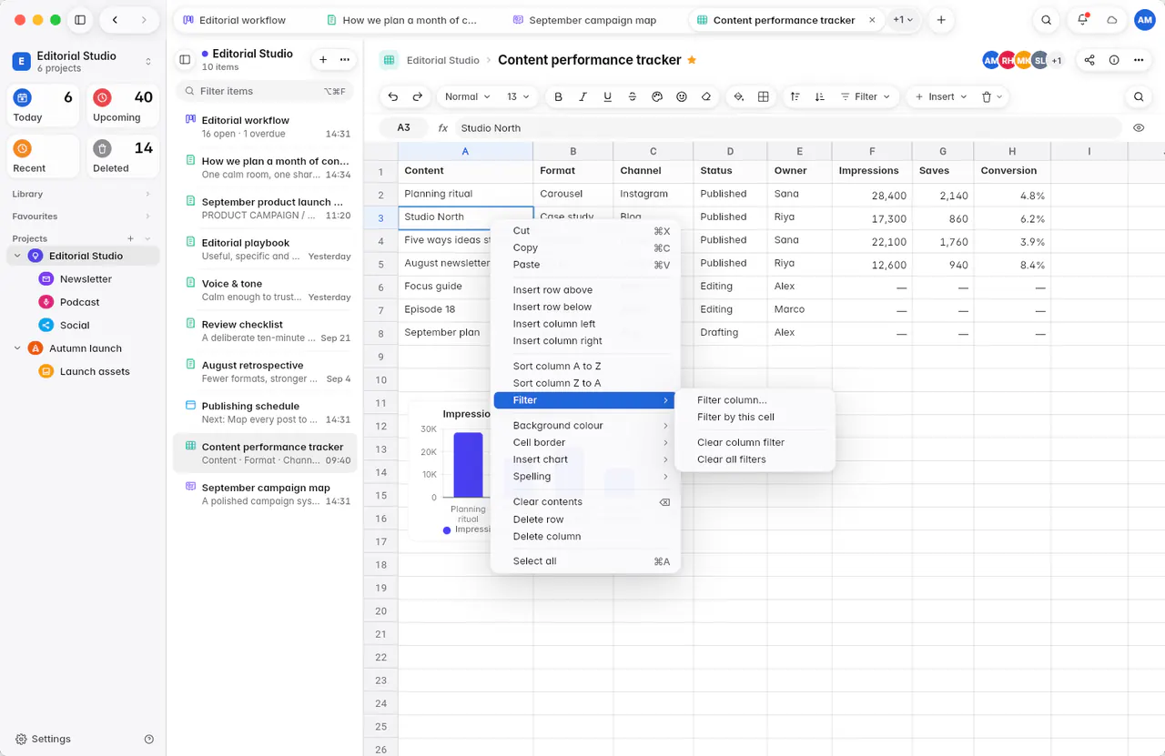Click the sort descending toolbar icon
Image resolution: width=1165 pixels, height=756 pixels.
point(820,96)
